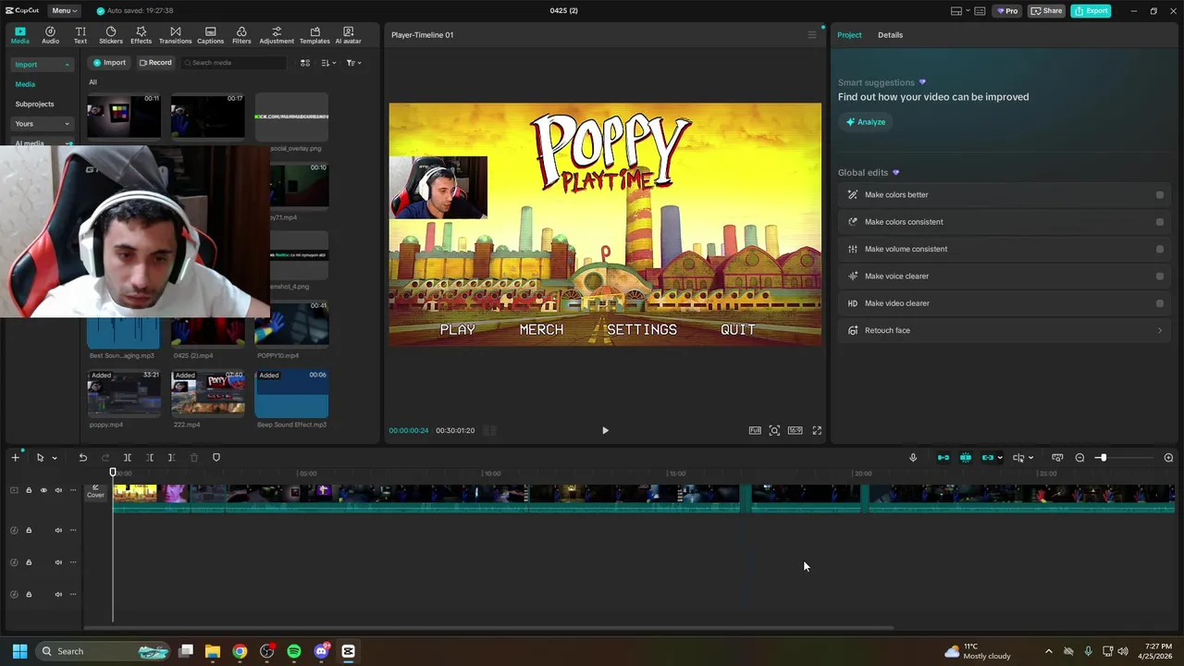Toggle Make voice clearer checkbox
The image size is (1184, 666).
point(1160,276)
